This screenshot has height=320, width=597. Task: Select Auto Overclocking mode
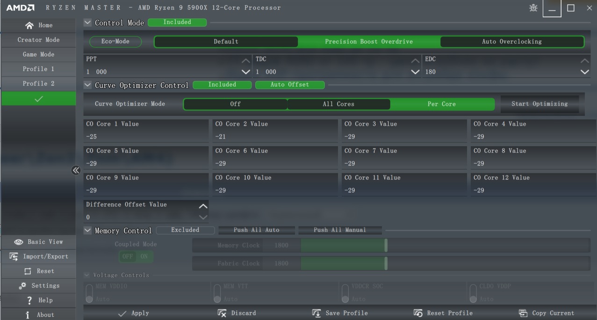(512, 42)
